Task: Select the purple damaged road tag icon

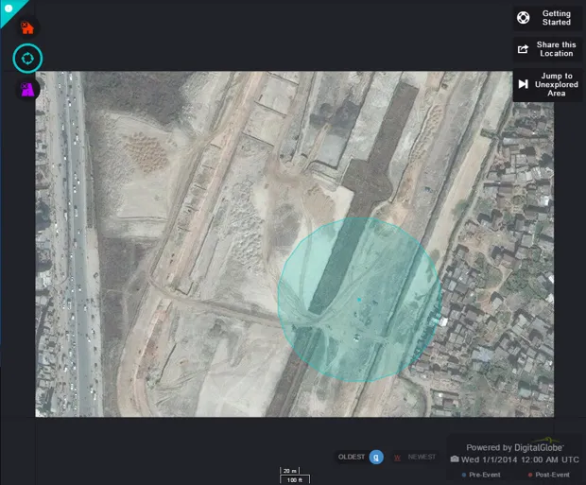Action: pyautogui.click(x=27, y=90)
